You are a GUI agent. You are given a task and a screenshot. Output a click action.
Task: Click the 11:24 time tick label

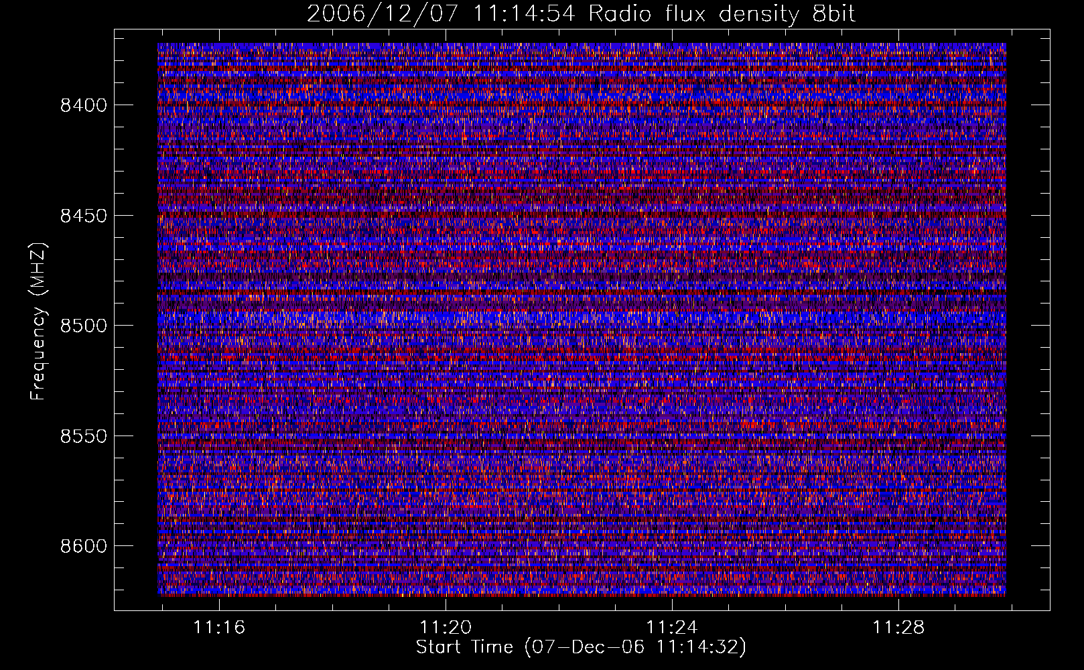click(672, 627)
